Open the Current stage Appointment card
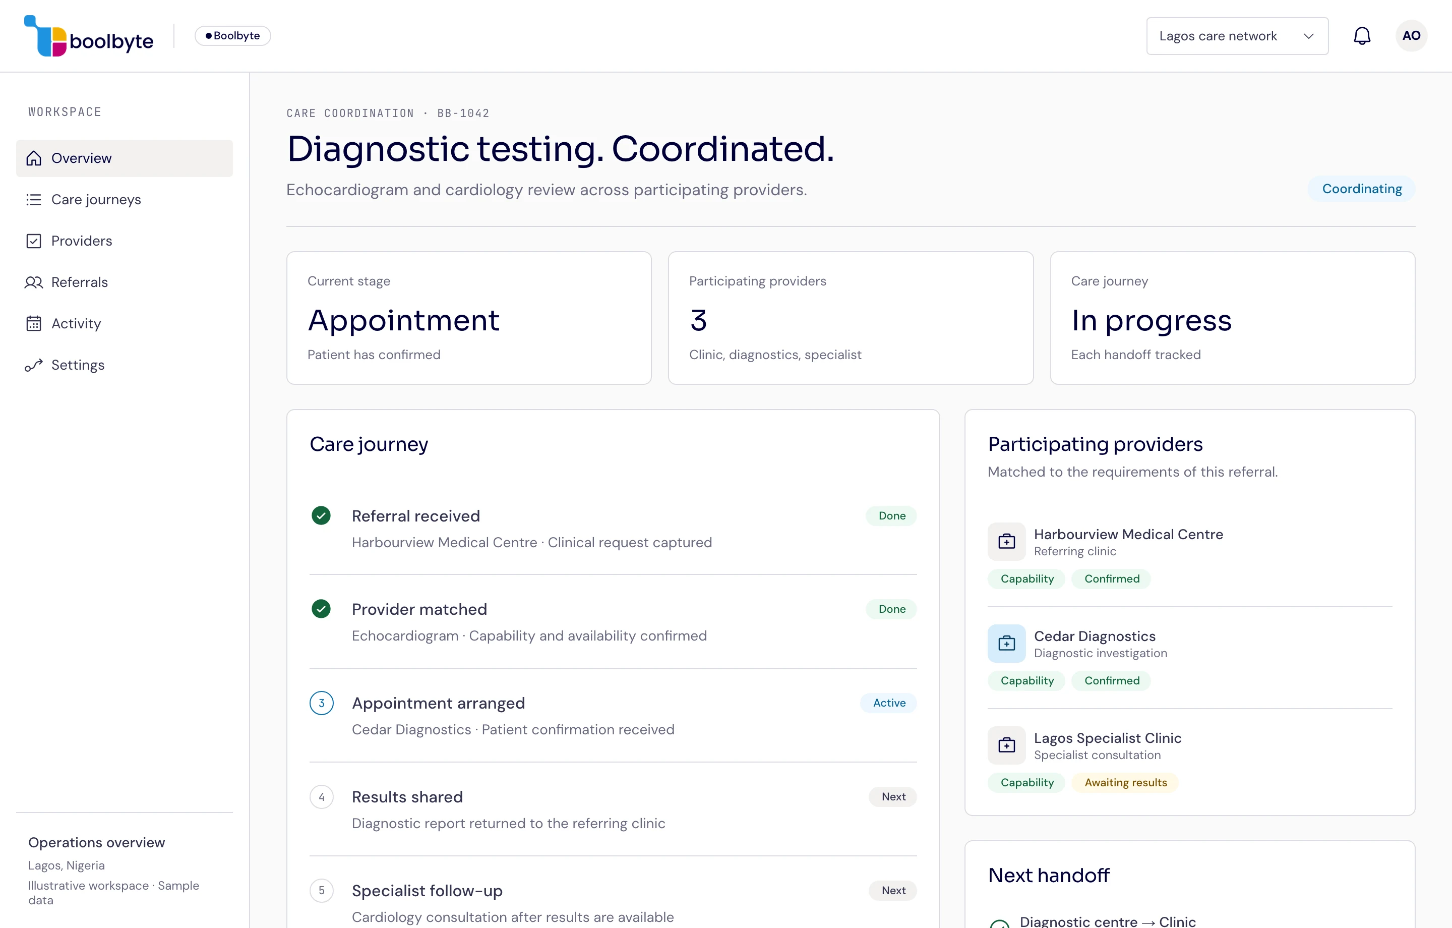1452x928 pixels. [x=468, y=318]
